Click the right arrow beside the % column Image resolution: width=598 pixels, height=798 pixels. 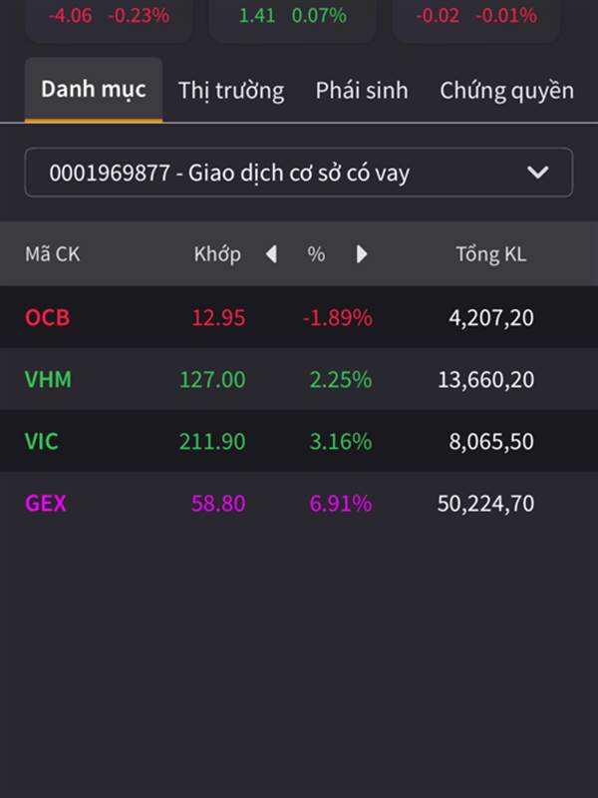(362, 254)
